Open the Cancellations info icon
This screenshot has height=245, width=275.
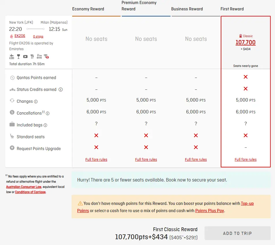tap(48, 113)
